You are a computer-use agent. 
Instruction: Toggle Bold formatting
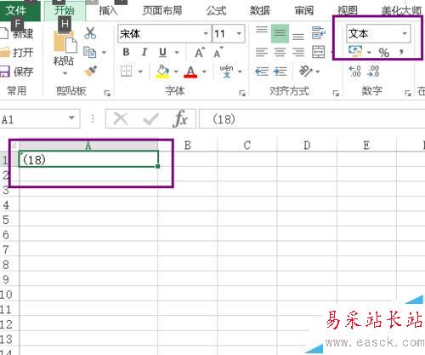pyautogui.click(x=126, y=52)
